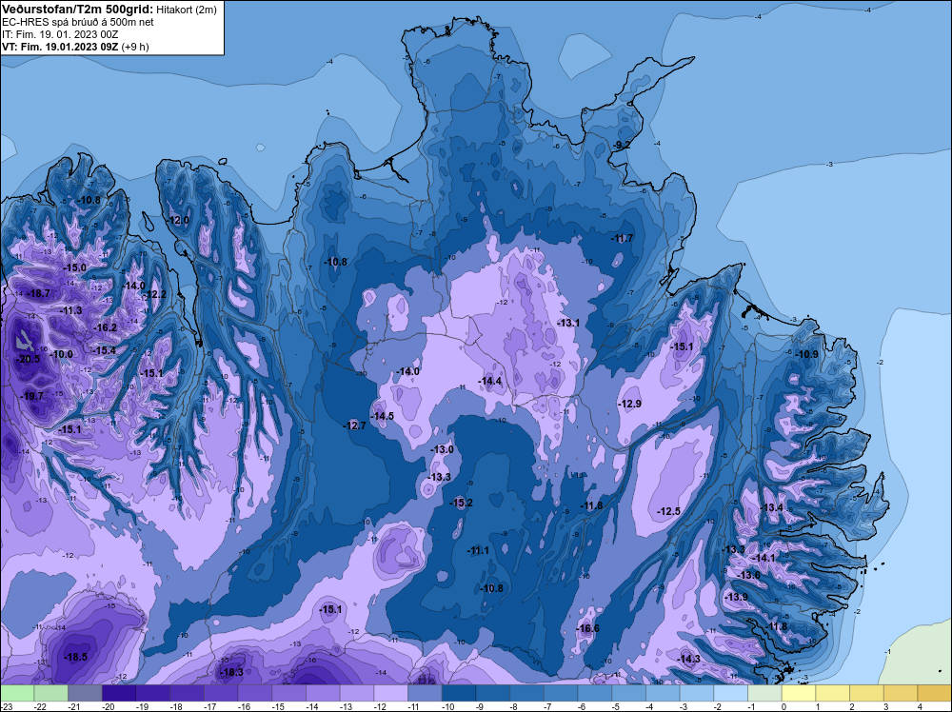Click the -12.7 temperature label
Image resolution: width=952 pixels, height=712 pixels.
pos(355,425)
